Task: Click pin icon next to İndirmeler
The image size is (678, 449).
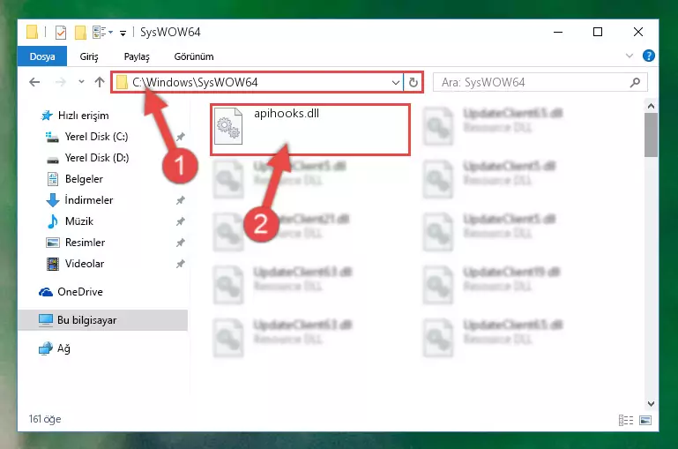Action: (181, 200)
